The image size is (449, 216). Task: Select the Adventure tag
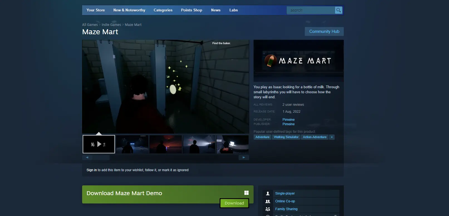point(262,137)
